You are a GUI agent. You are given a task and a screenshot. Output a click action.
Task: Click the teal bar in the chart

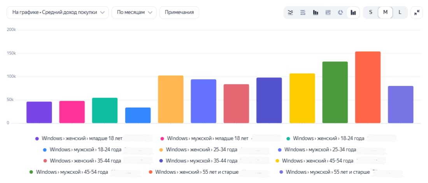click(105, 110)
